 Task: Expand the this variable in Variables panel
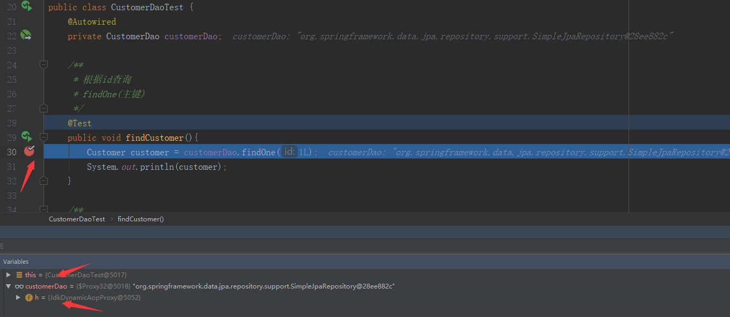8,274
